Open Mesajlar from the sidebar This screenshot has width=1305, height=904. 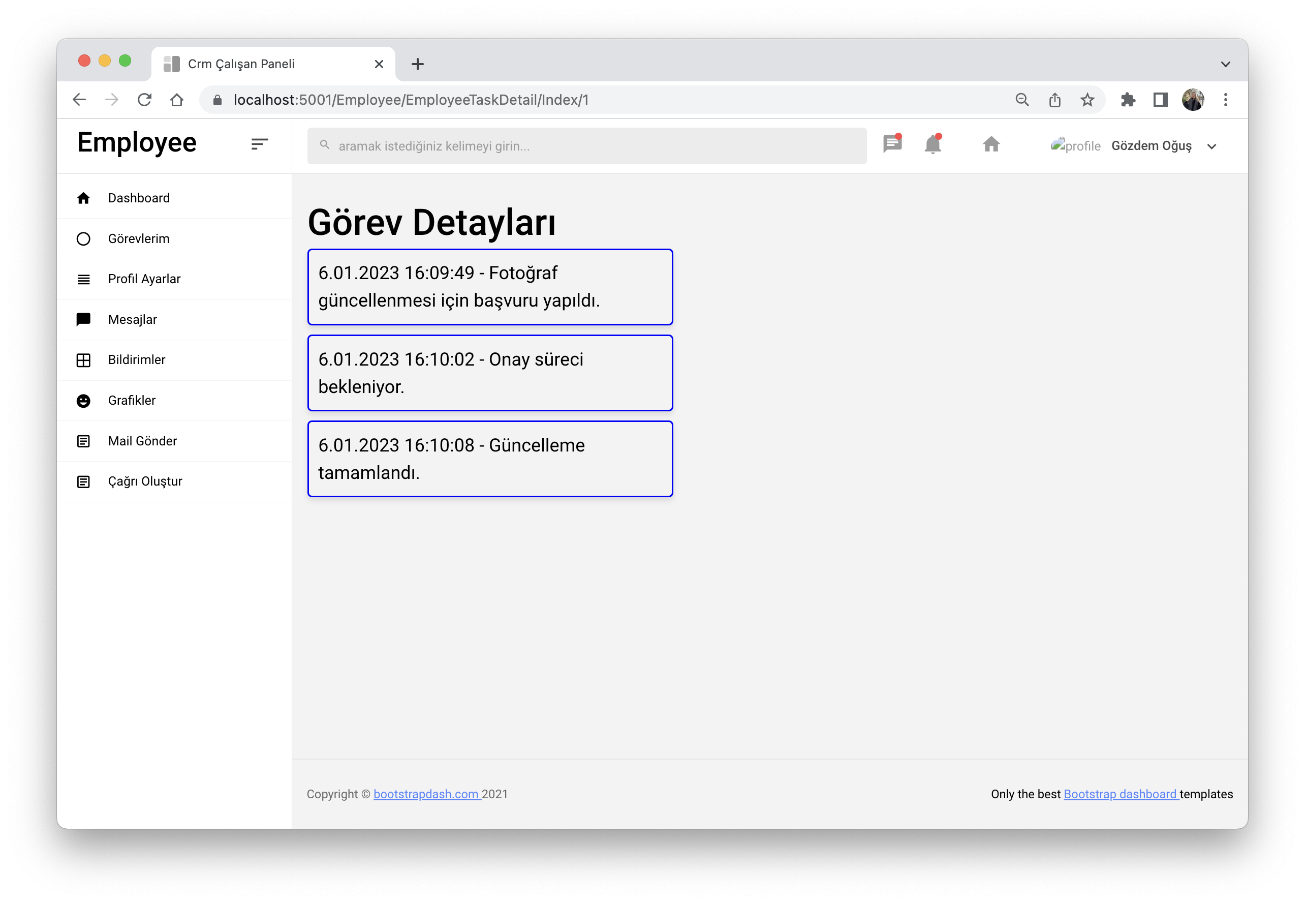click(x=174, y=319)
